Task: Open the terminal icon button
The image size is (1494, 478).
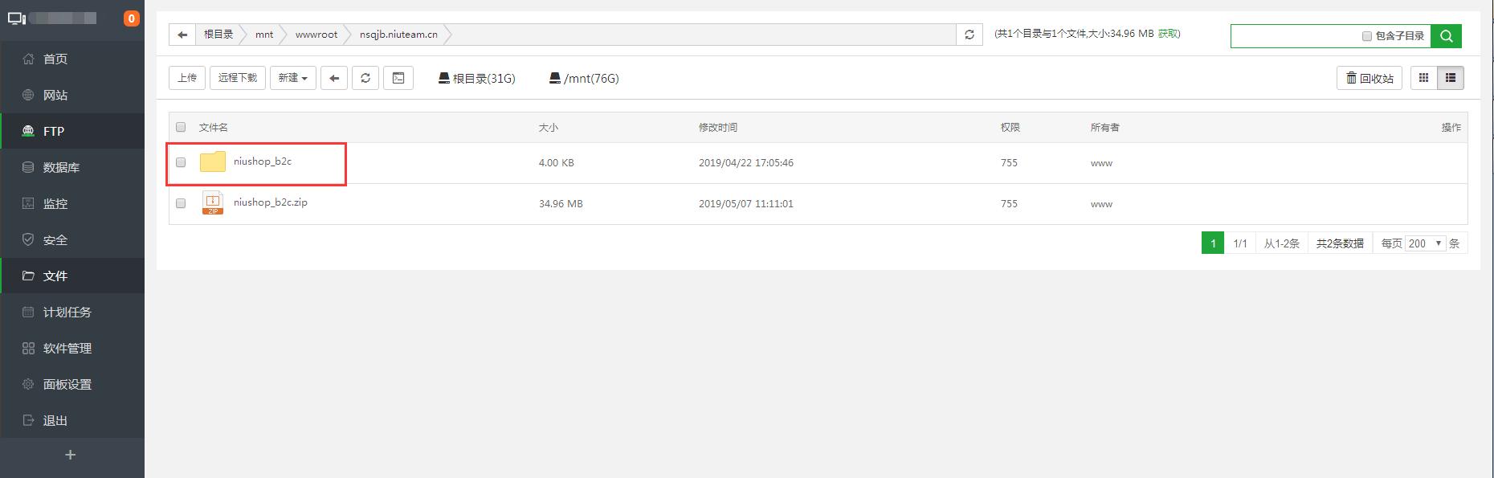Action: [398, 78]
